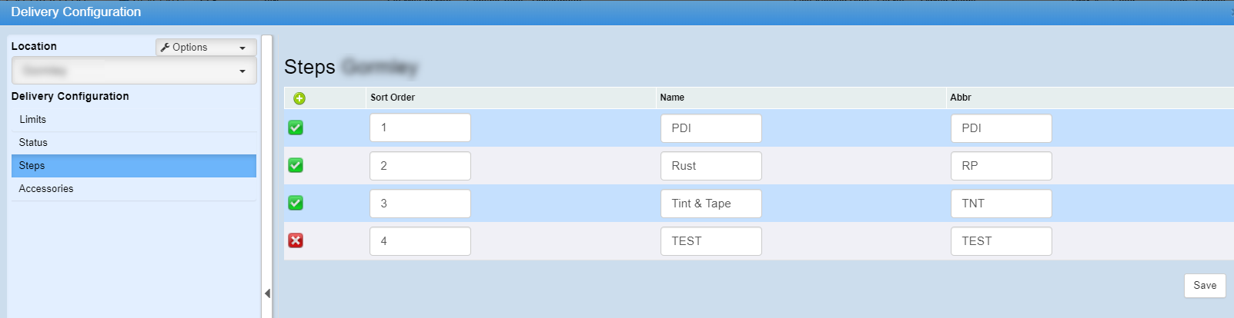Go to the Accessories section
This screenshot has width=1234, height=318.
(x=46, y=189)
